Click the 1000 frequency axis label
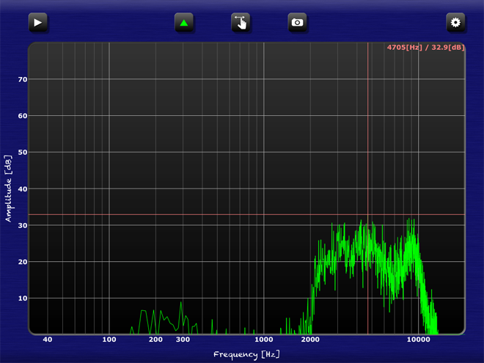The height and width of the screenshot is (363, 484). [263, 340]
